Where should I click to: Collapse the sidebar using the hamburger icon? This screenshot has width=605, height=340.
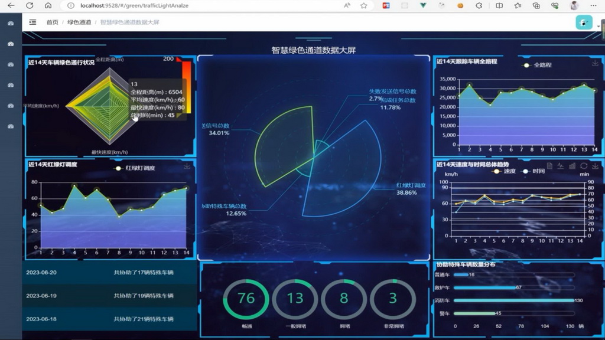[32, 22]
